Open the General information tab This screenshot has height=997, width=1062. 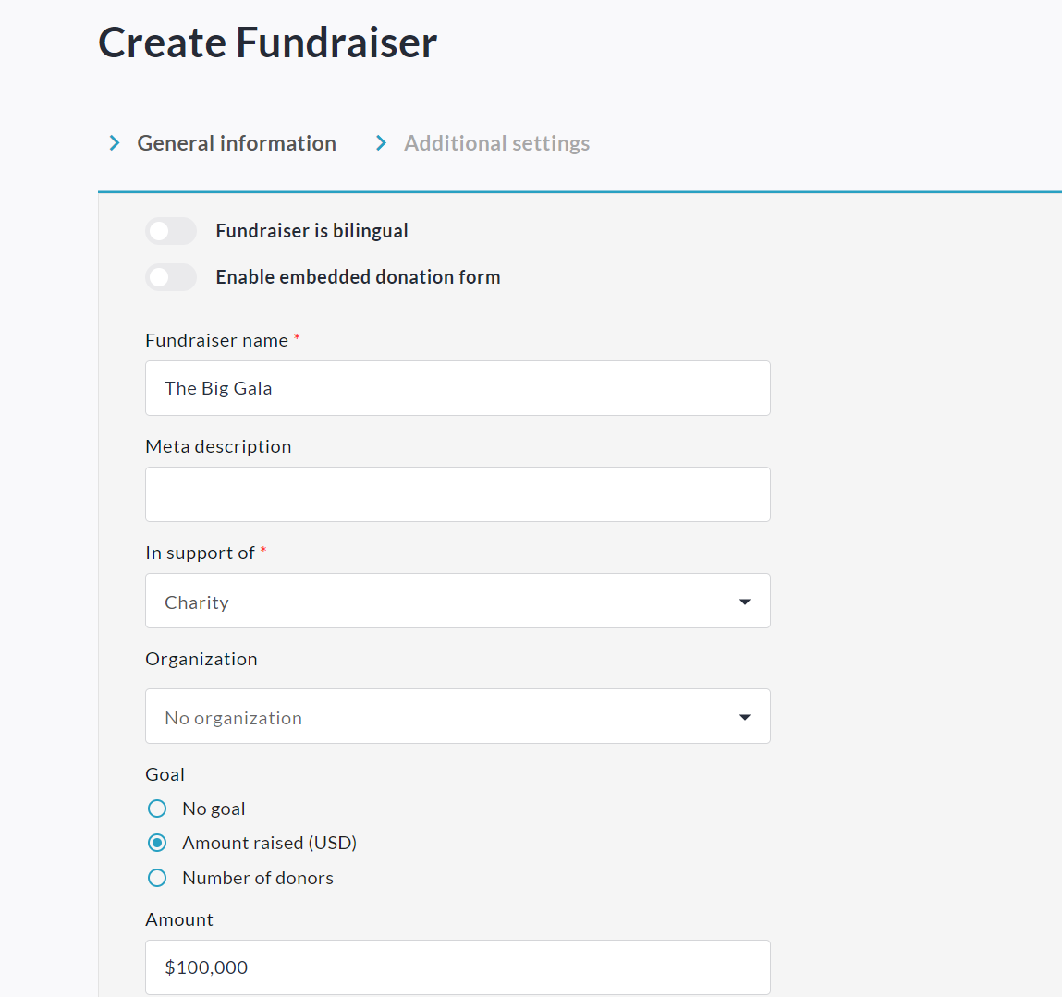pyautogui.click(x=237, y=143)
